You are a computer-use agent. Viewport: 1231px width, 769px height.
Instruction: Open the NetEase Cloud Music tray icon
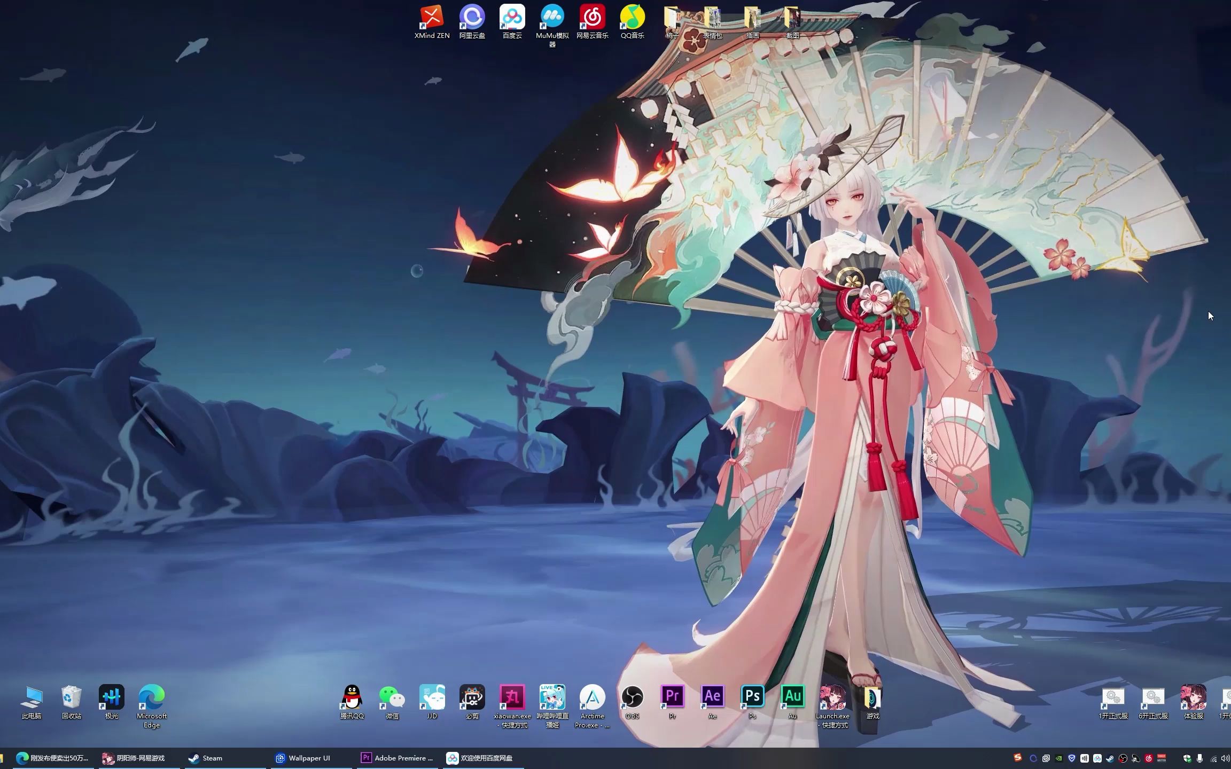pyautogui.click(x=1149, y=758)
